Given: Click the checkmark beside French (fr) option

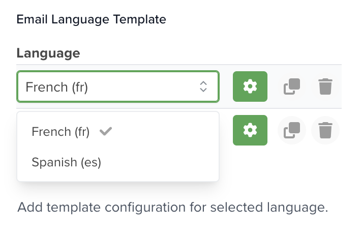Looking at the screenshot, I should [106, 131].
